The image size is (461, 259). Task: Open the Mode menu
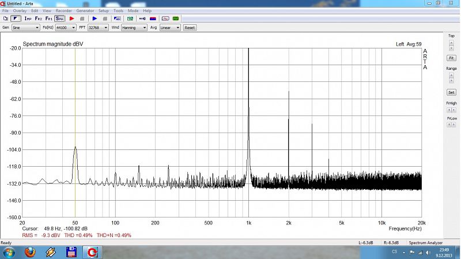click(x=133, y=10)
